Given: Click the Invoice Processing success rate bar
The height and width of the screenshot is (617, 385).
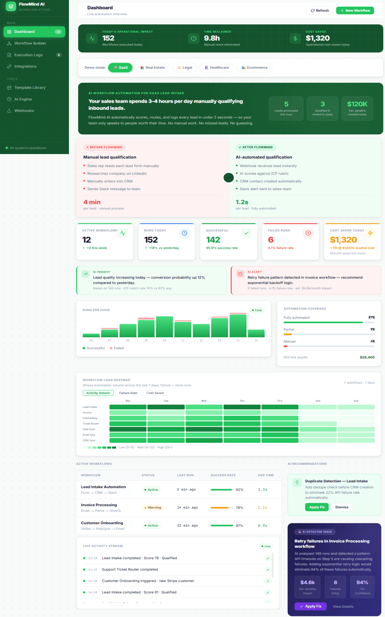Looking at the screenshot, I should [x=222, y=508].
